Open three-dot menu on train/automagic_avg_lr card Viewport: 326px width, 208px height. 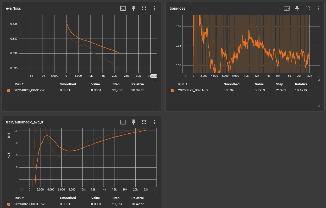pyautogui.click(x=154, y=122)
